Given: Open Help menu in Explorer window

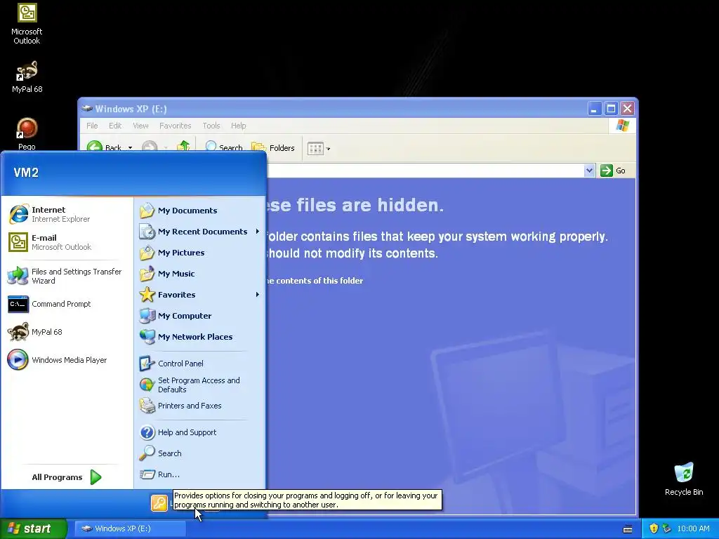Looking at the screenshot, I should tap(239, 126).
